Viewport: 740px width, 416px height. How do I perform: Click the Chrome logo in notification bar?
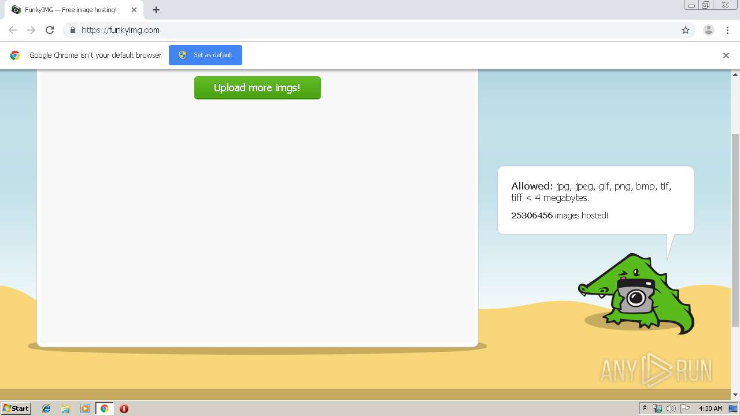pos(15,55)
